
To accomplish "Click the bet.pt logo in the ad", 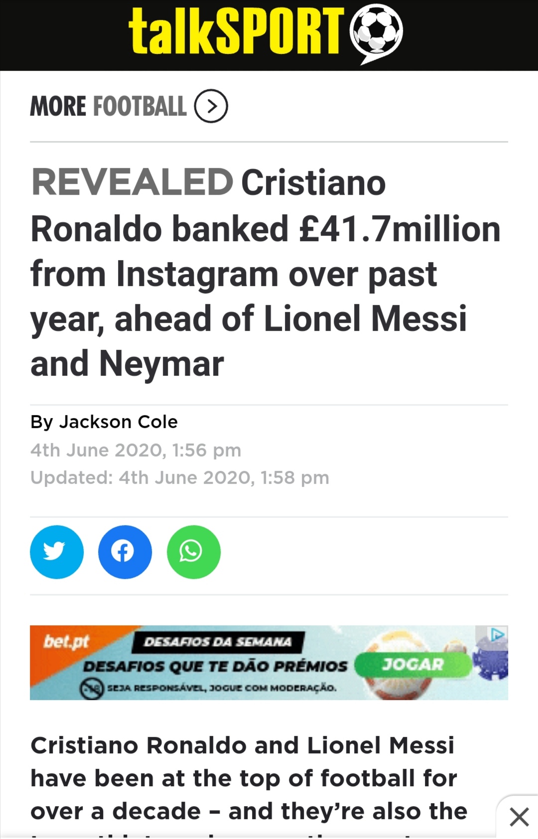I will tap(66, 641).
